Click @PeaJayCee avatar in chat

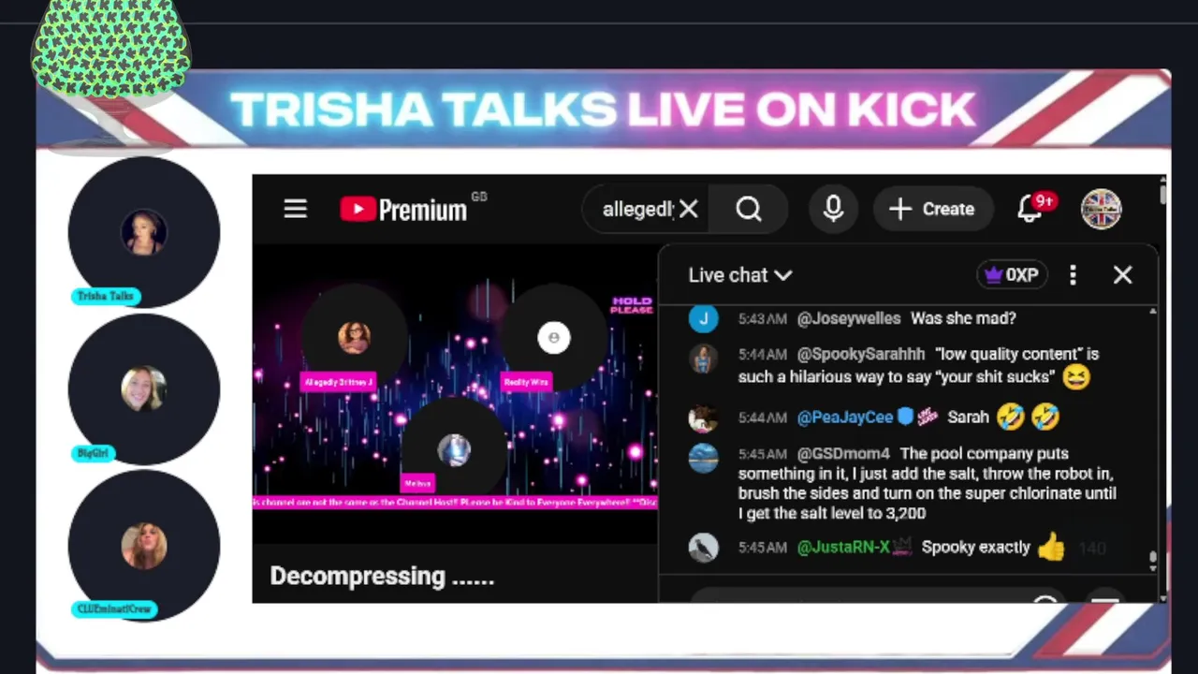click(703, 418)
